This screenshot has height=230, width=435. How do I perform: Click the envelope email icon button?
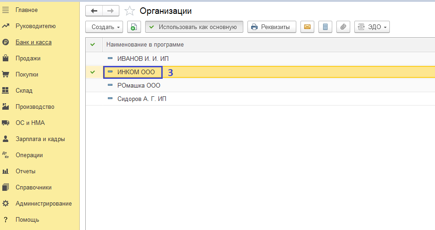point(307,27)
